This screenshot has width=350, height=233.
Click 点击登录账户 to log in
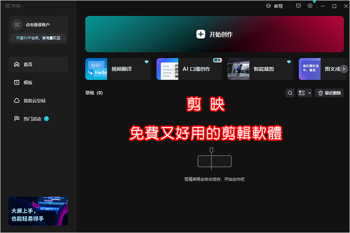(x=37, y=25)
